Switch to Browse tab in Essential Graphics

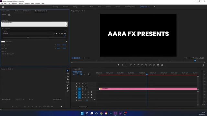(x=4, y=15)
